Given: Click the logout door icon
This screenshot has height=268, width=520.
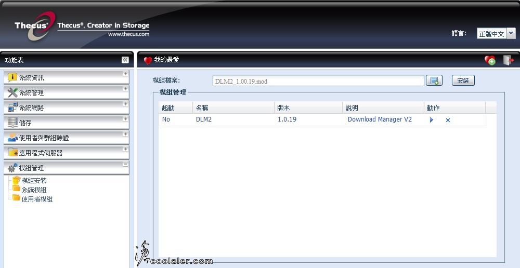Looking at the screenshot, I should [508, 60].
